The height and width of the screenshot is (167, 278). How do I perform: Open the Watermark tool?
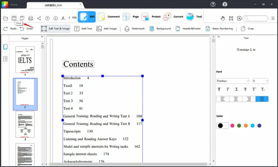(134, 29)
